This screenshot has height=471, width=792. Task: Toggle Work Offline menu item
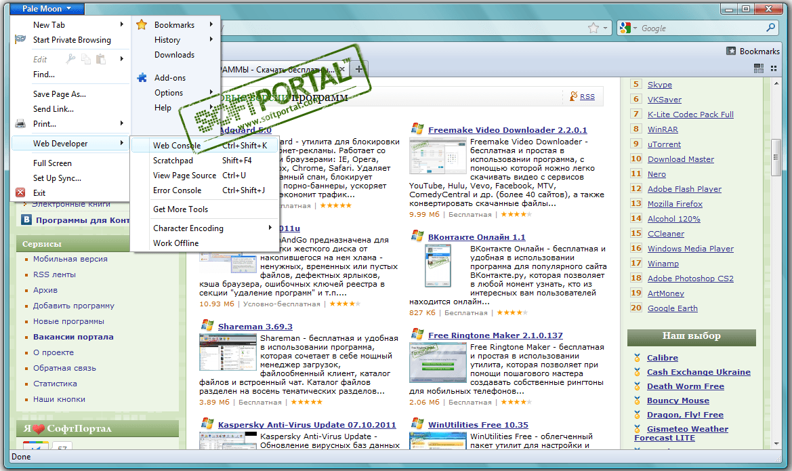point(205,243)
